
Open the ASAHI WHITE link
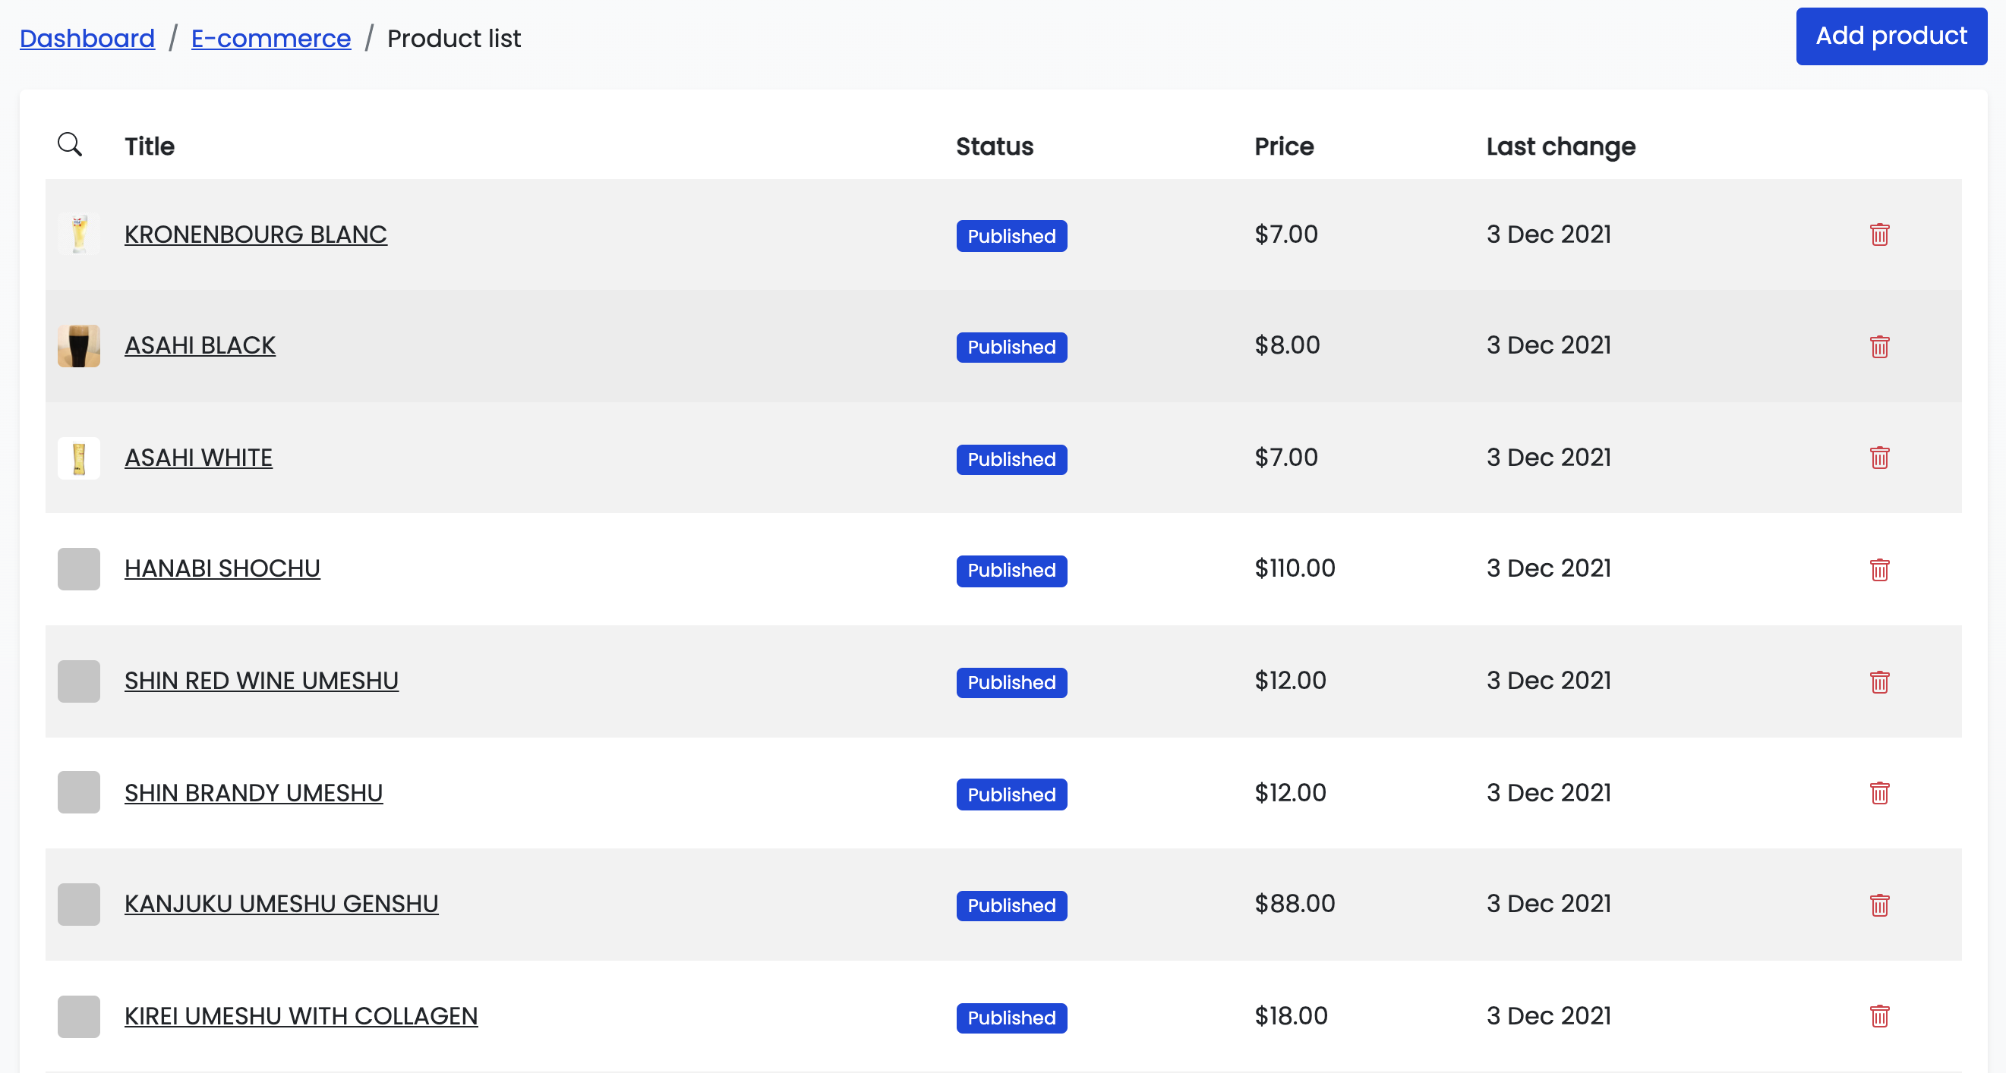(199, 458)
